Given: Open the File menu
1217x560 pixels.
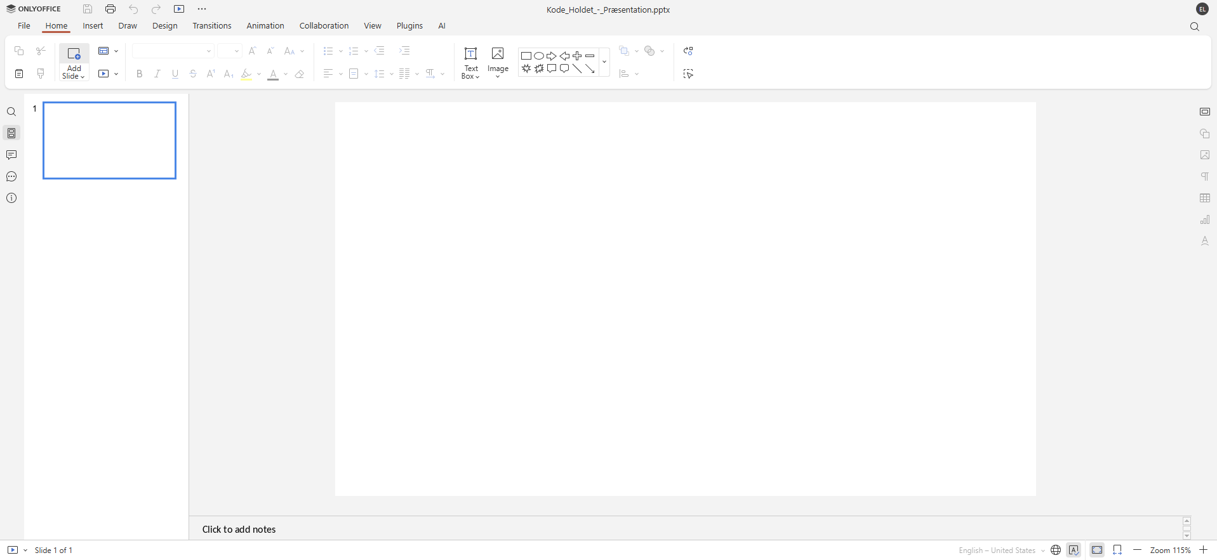Looking at the screenshot, I should 24,26.
